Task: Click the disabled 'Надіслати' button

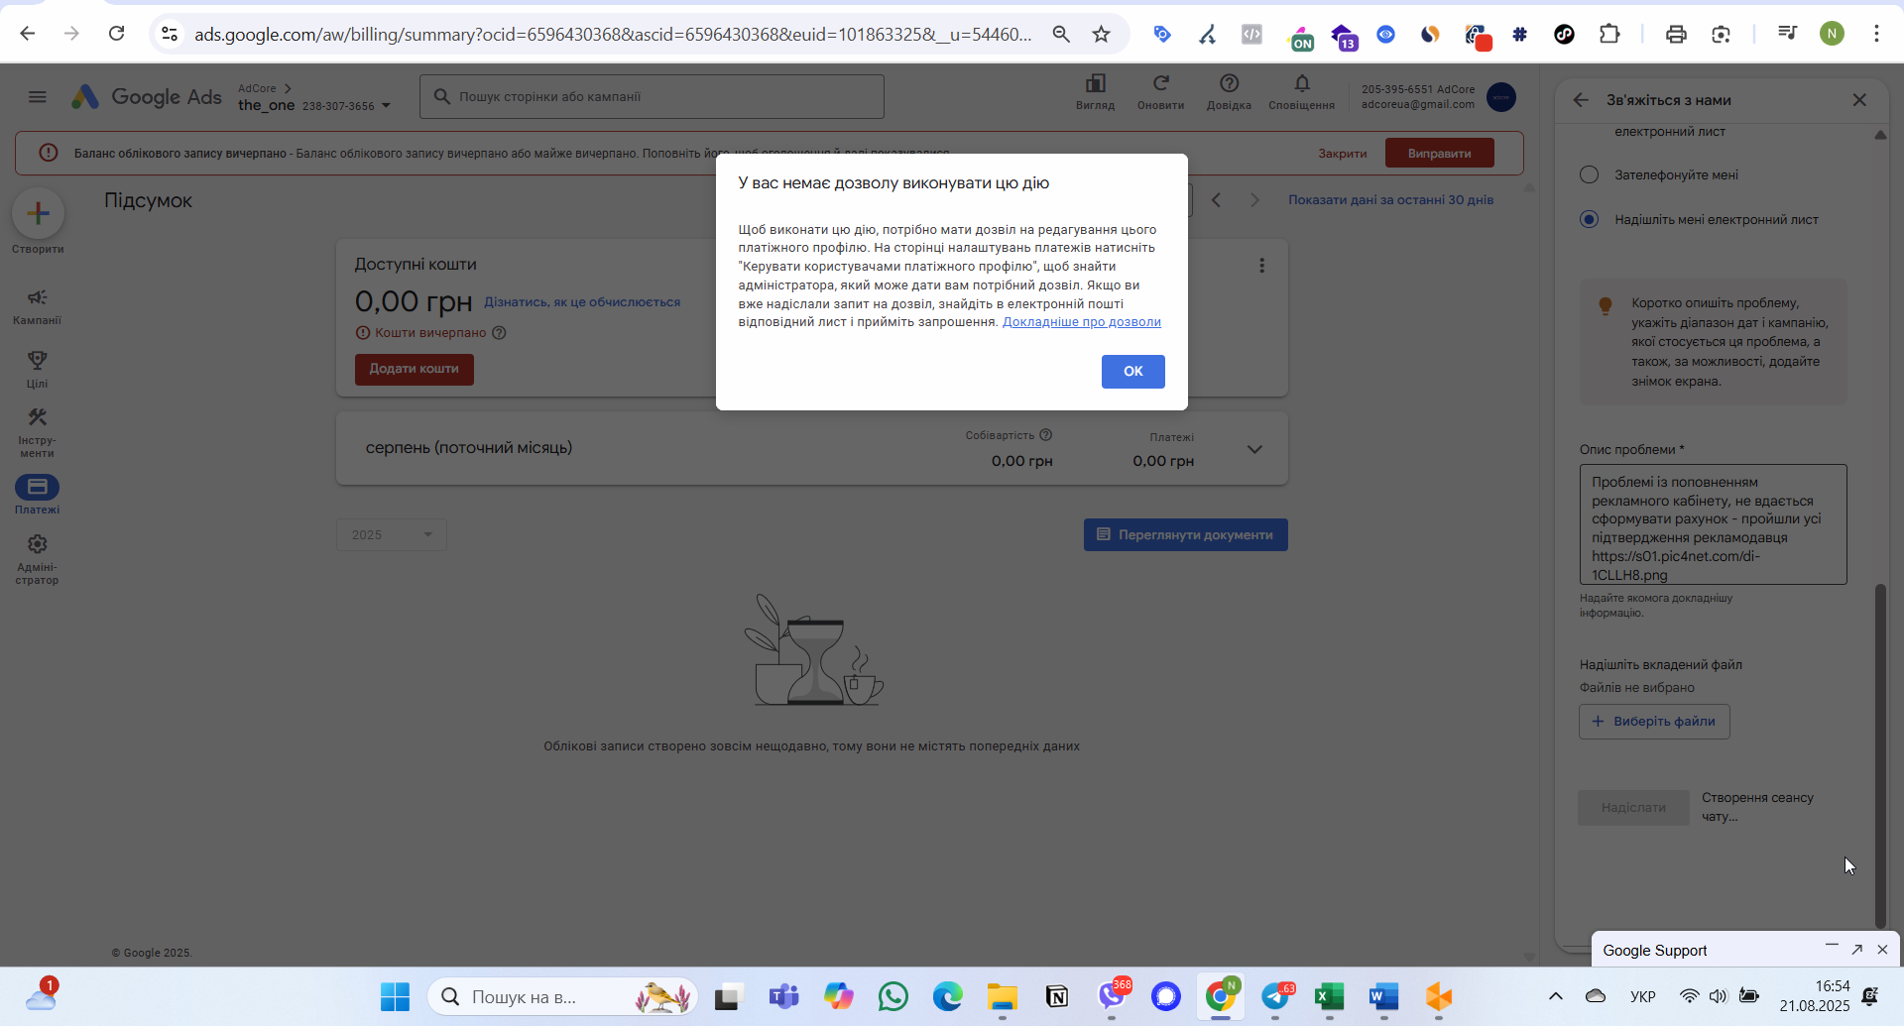Action: tap(1633, 808)
